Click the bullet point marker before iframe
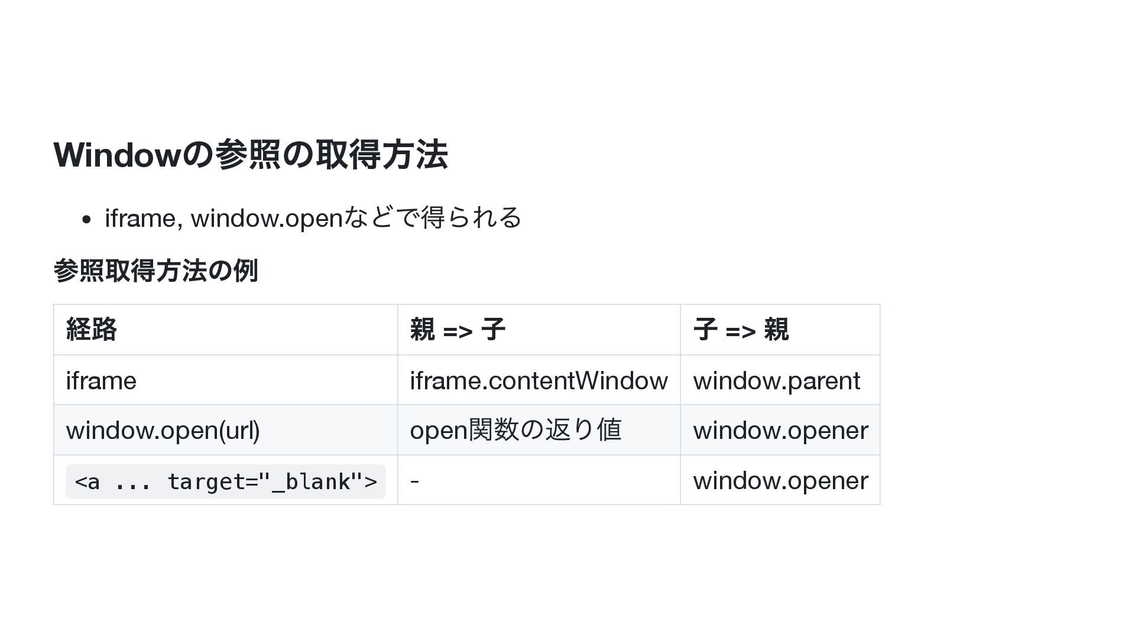This screenshot has height=638, width=1135. pyautogui.click(x=87, y=220)
